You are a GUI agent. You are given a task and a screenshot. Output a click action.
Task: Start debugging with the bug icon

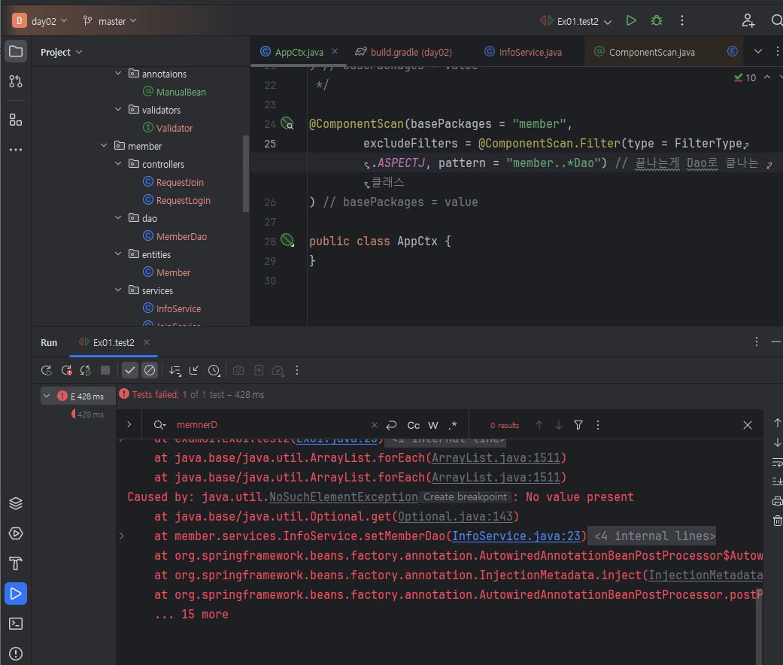[657, 21]
